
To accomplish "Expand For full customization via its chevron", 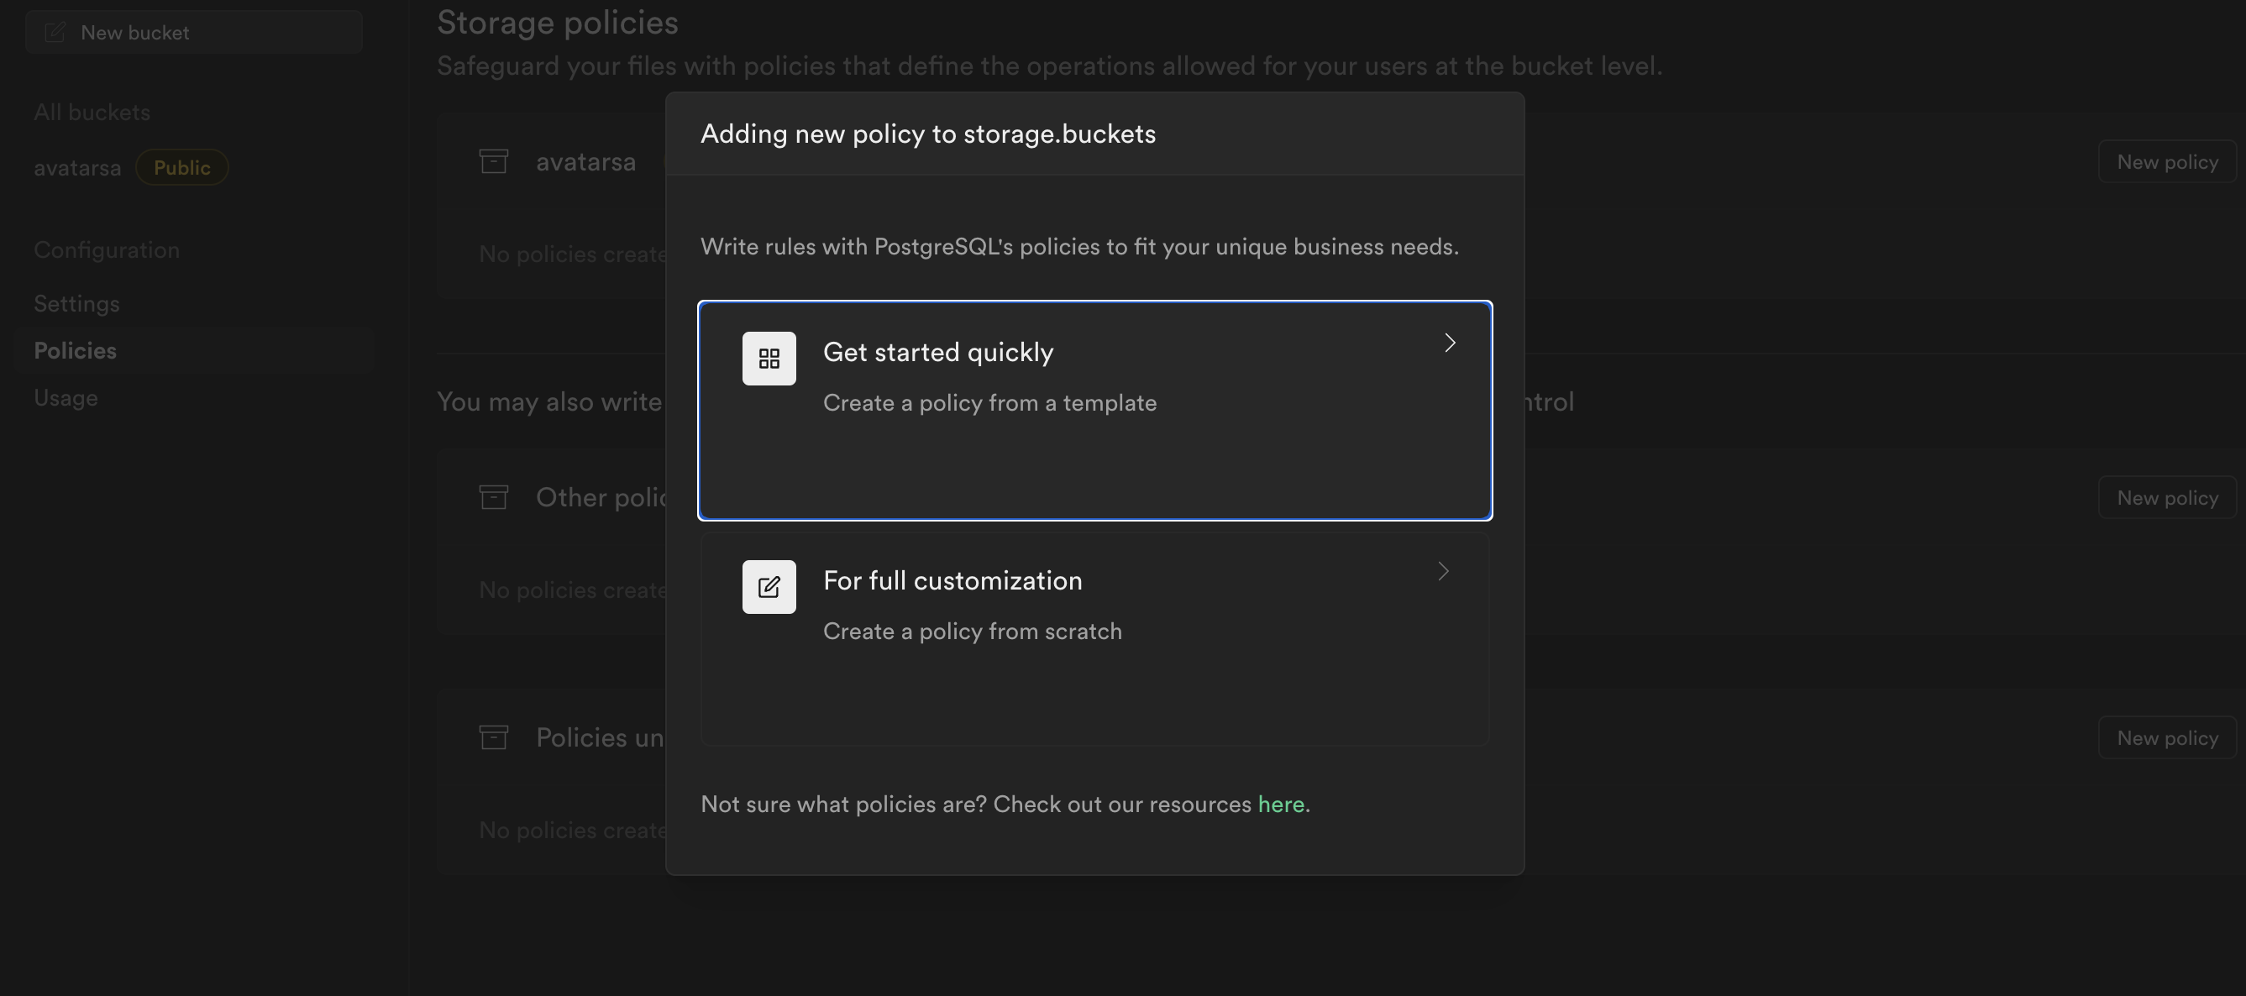I will coord(1443,571).
